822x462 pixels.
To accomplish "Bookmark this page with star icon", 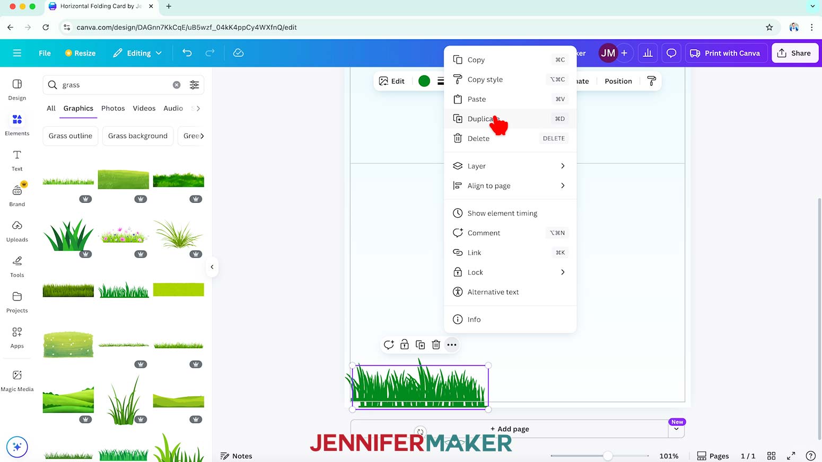I will click(769, 27).
